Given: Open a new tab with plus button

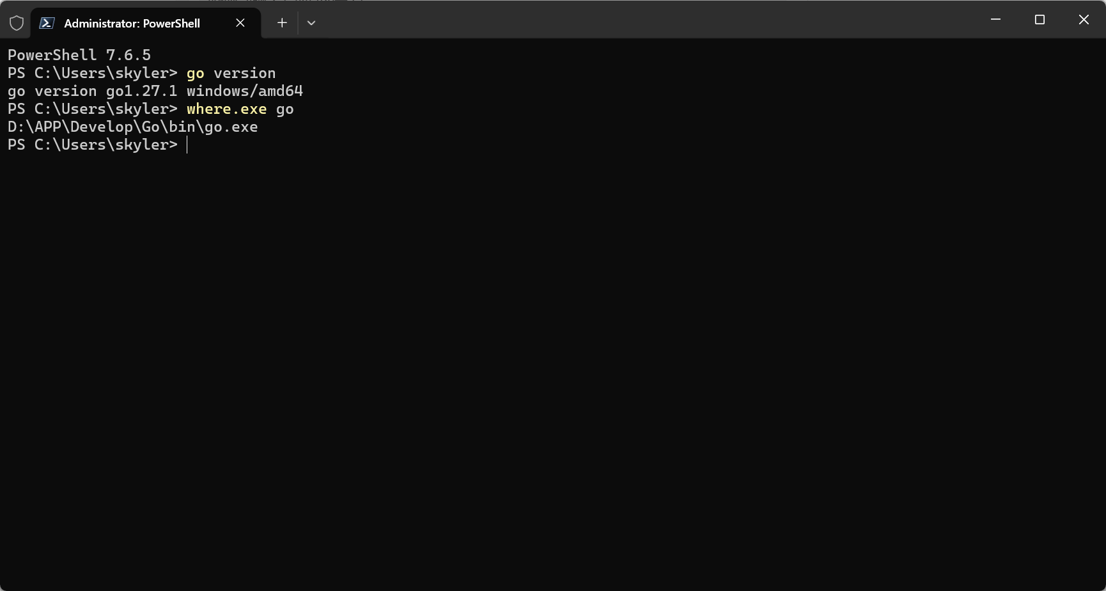Looking at the screenshot, I should click(282, 23).
